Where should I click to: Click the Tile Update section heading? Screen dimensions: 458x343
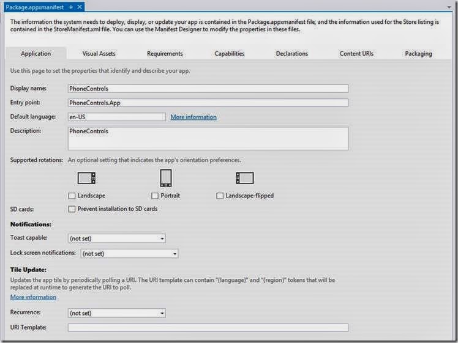tap(28, 270)
